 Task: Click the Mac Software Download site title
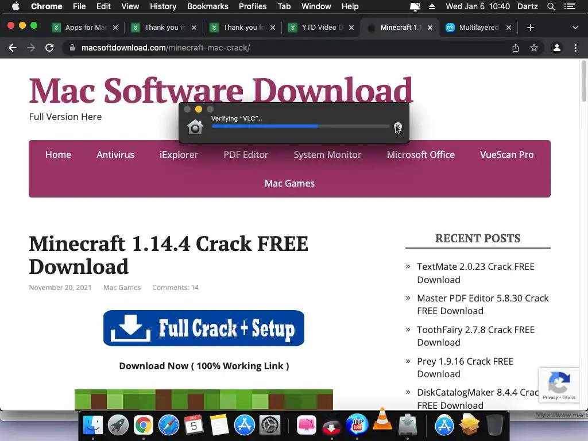pyautogui.click(x=221, y=90)
